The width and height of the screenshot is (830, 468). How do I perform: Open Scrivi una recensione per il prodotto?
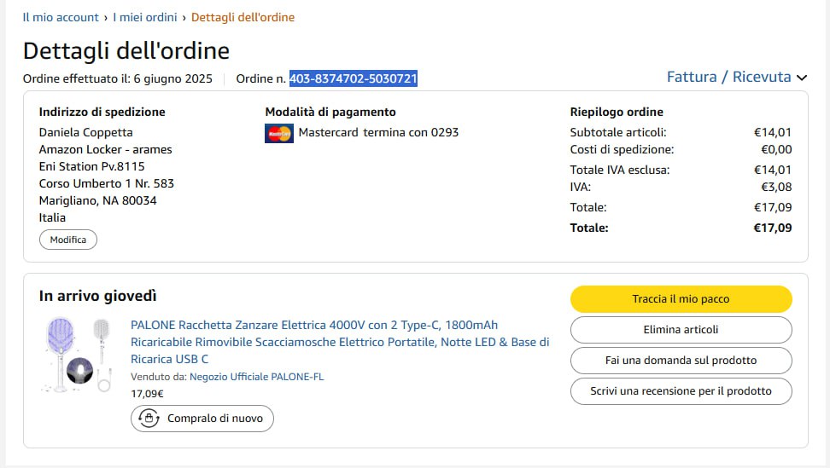pos(681,391)
